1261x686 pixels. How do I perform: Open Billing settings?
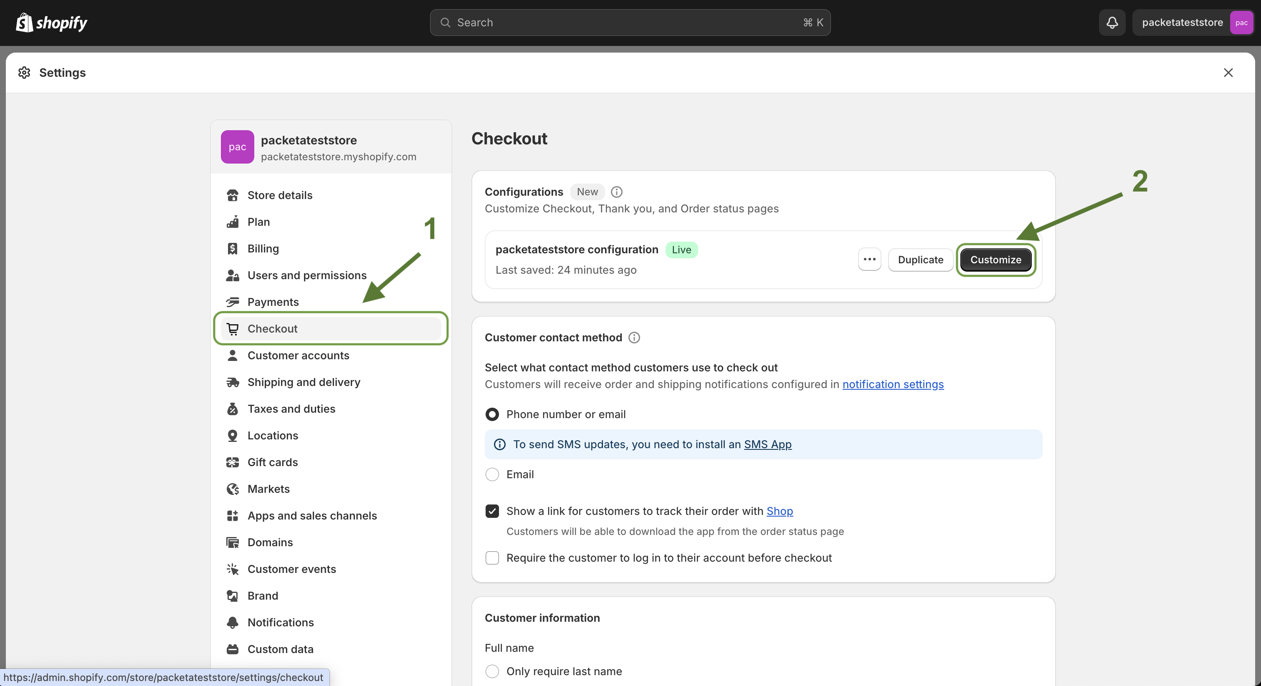coord(331,249)
